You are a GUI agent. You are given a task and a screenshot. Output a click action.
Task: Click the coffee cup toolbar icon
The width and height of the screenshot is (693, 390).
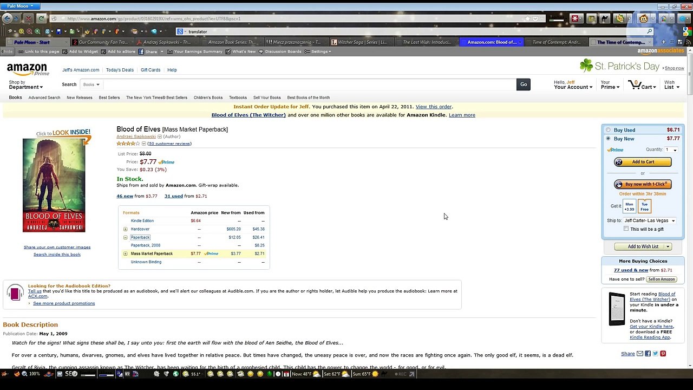point(134,31)
